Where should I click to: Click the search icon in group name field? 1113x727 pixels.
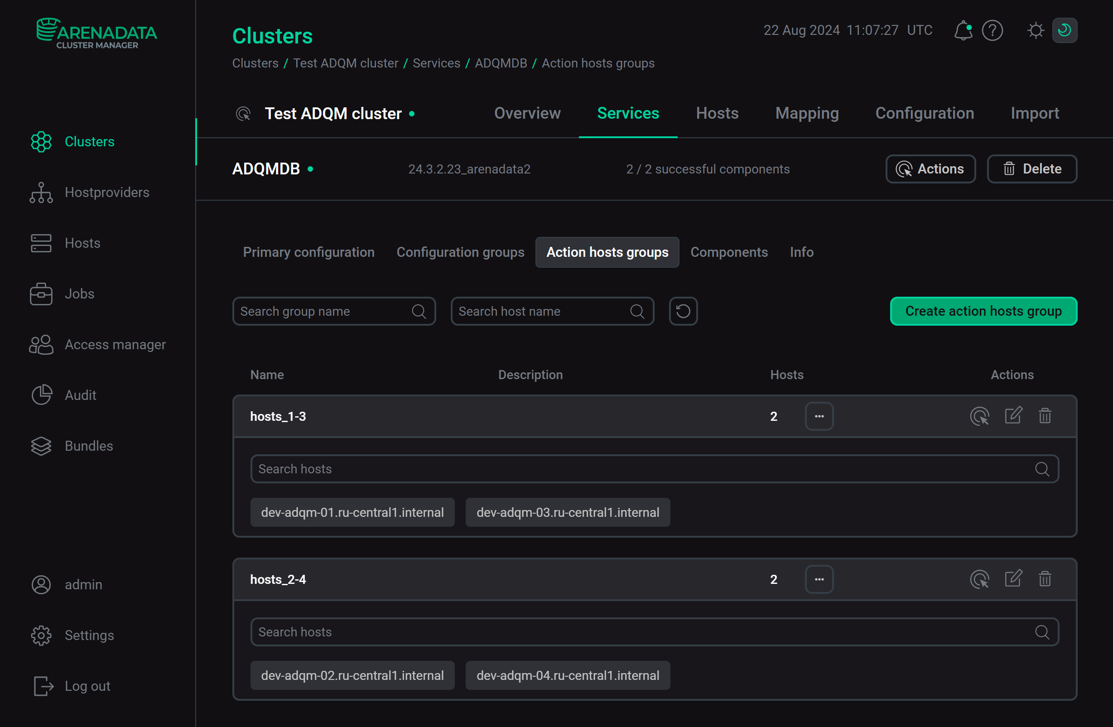click(x=419, y=311)
